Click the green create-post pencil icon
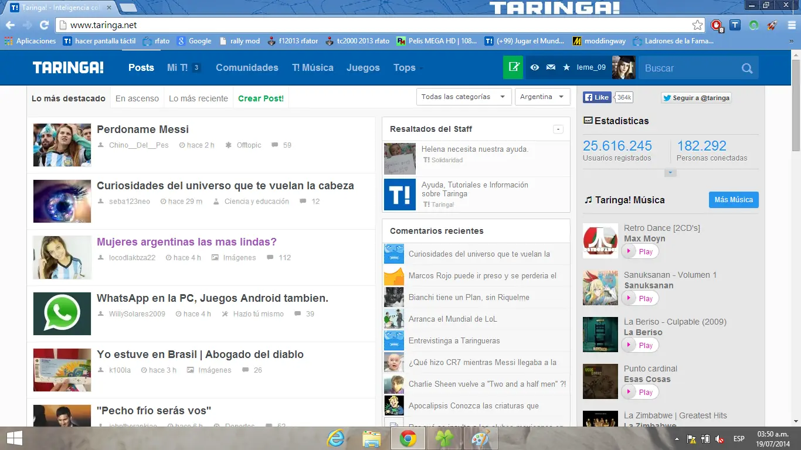The image size is (801, 450). 513,67
